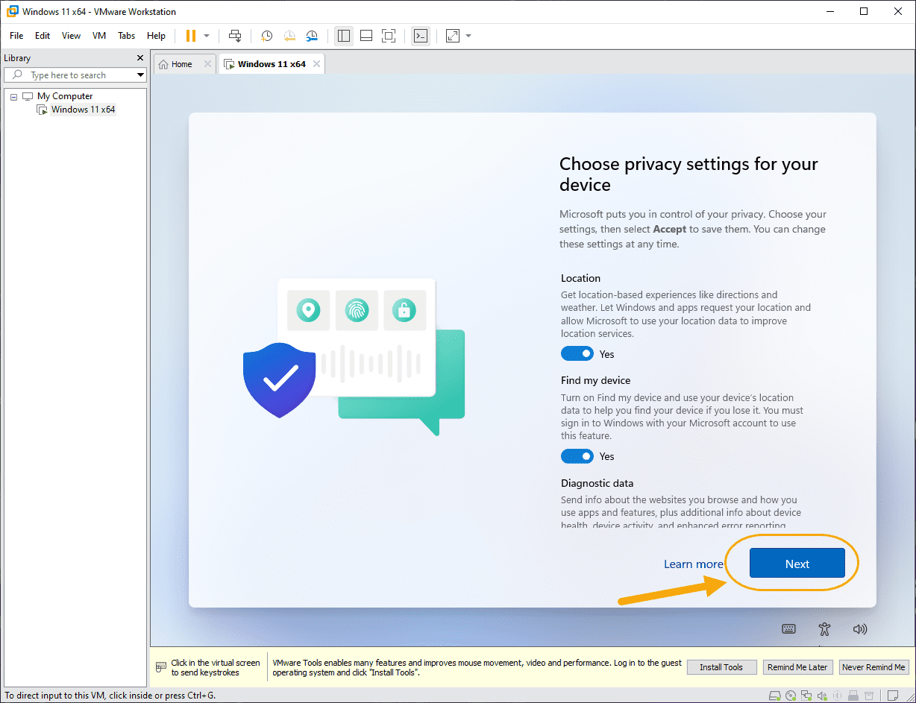This screenshot has width=916, height=703.
Task: Click the network adapter status icon
Action: pyautogui.click(x=806, y=696)
